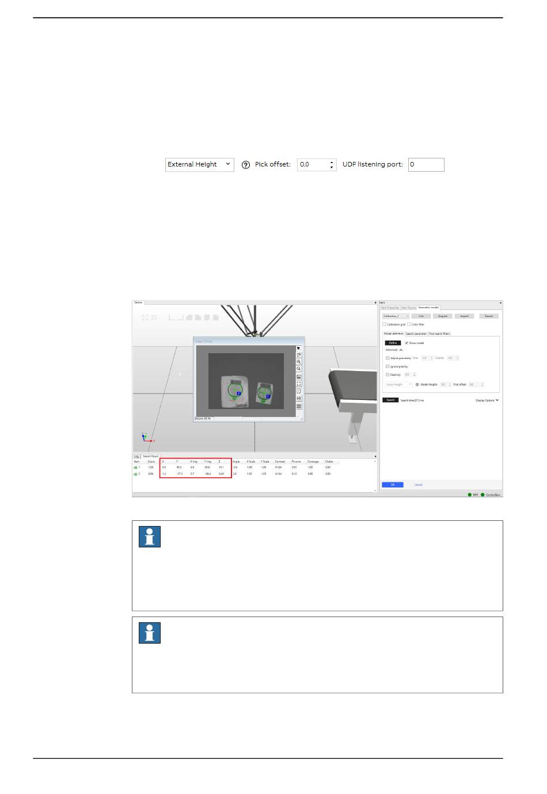Confirm with the blue OK button
The width and height of the screenshot is (547, 794).
point(393,485)
